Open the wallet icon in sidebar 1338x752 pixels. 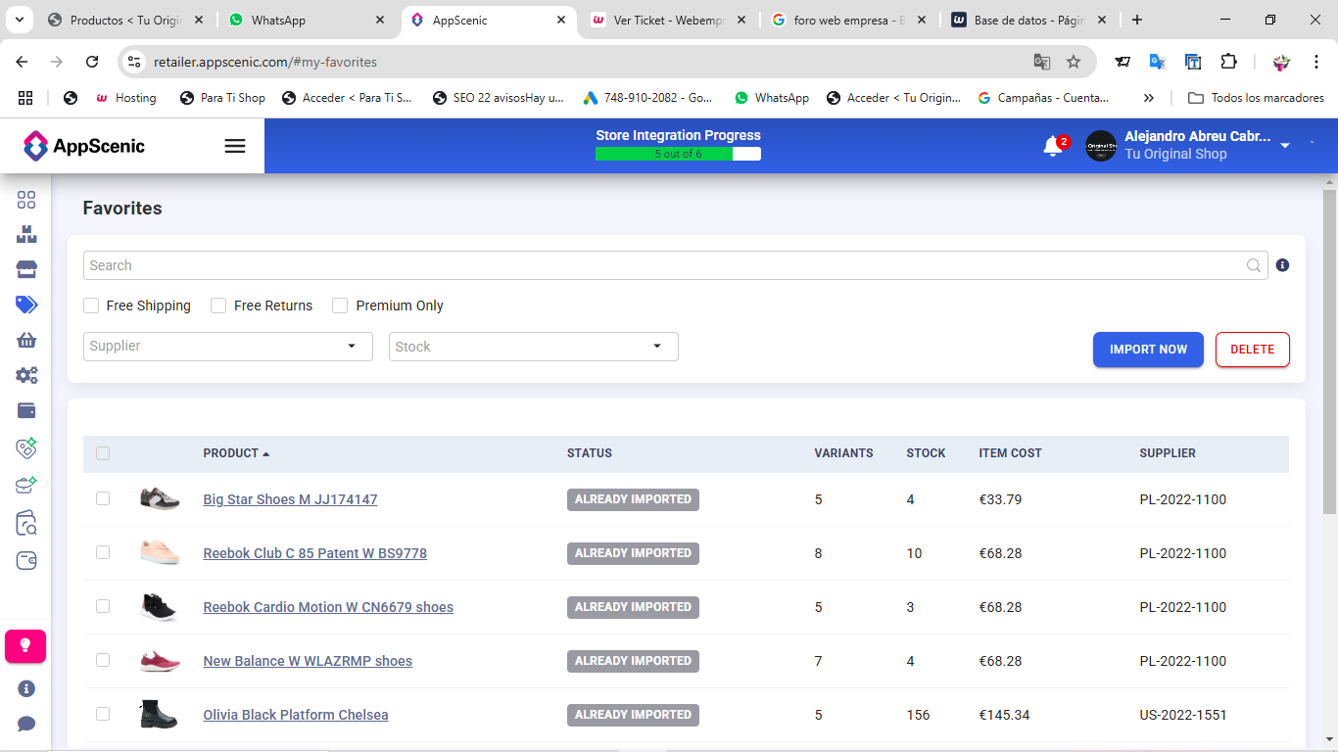26,410
